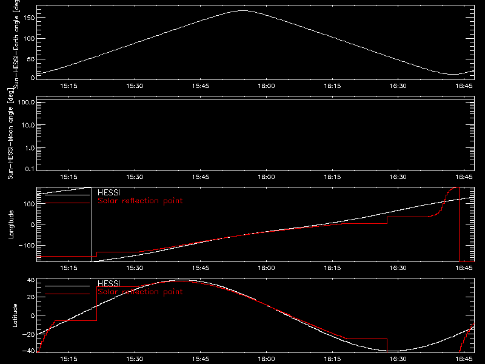485x364 pixels.
Task: Click "15:30" time label under Earth angle plot
Action: pyautogui.click(x=135, y=86)
